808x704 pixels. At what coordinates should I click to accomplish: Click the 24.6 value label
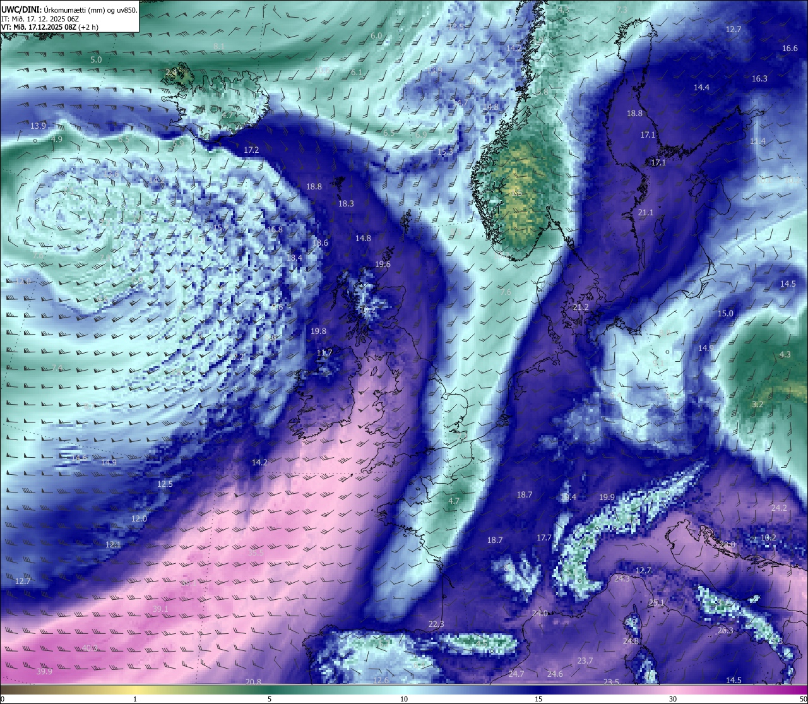tap(555, 674)
